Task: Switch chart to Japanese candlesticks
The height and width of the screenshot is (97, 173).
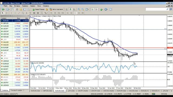Action: (70, 9)
